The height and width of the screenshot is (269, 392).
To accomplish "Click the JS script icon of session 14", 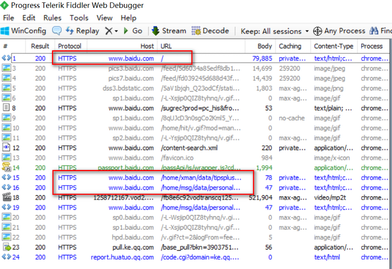I will point(7,167).
